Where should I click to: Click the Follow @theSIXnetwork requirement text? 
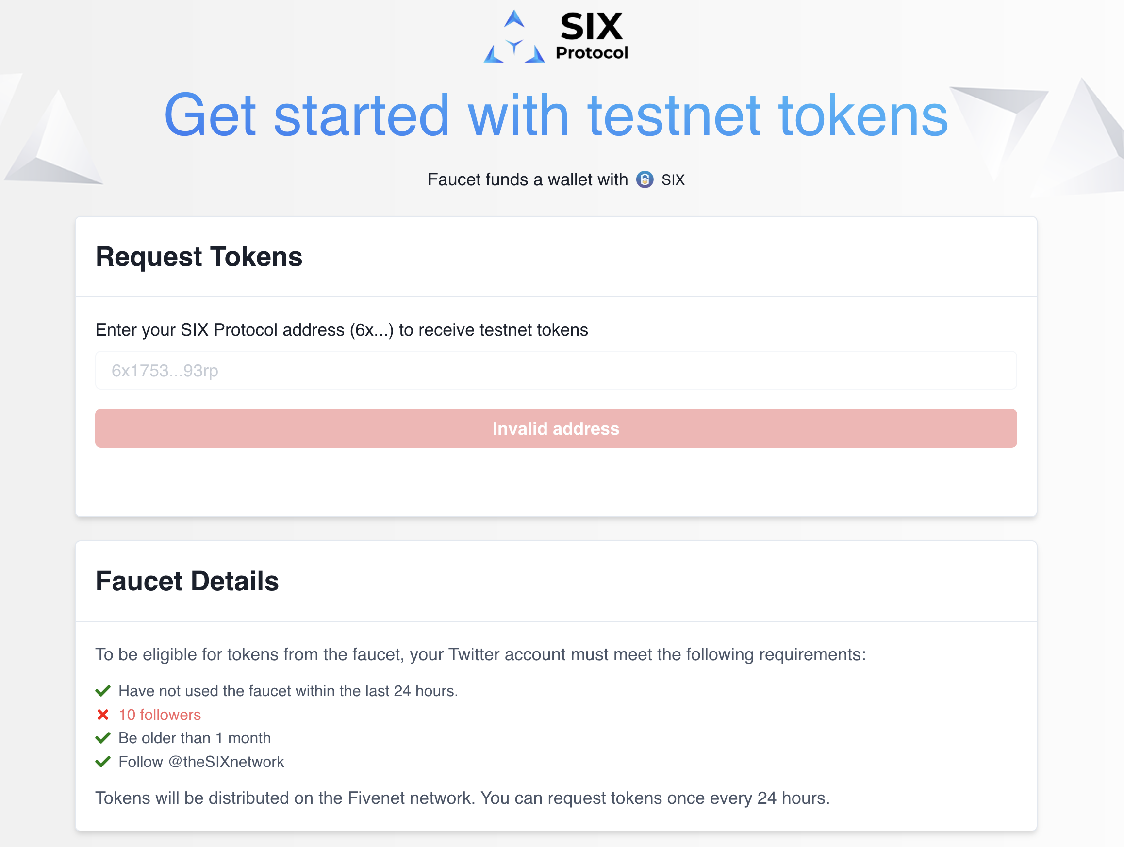(x=201, y=762)
